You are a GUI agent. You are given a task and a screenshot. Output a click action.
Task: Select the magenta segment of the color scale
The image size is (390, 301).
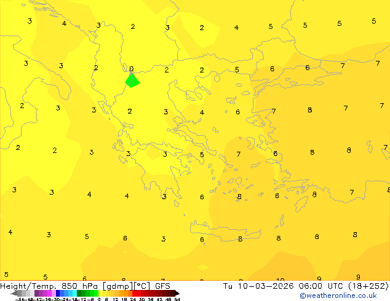tap(47, 293)
